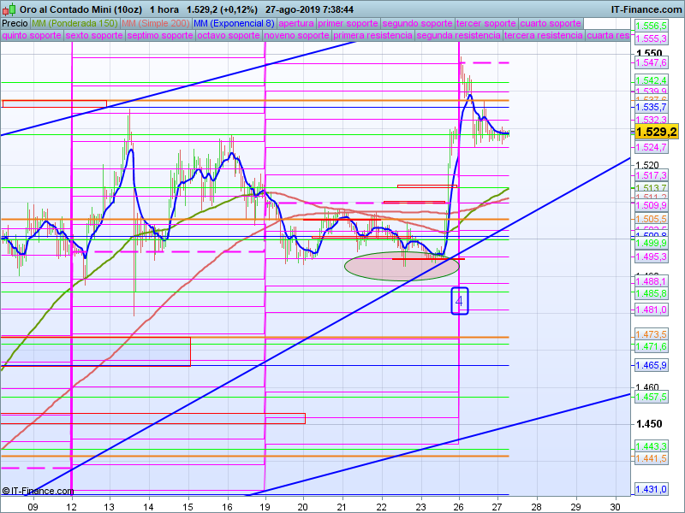Click the MM (Simple 200) indicator label
The width and height of the screenshot is (685, 513).
coord(156,23)
